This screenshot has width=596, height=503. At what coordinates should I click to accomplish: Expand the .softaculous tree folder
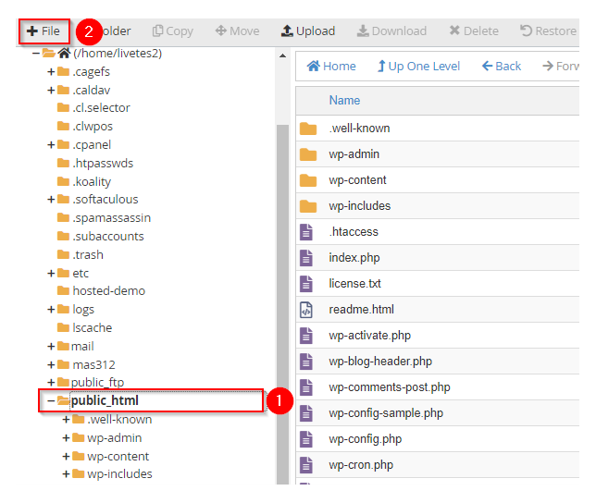click(x=51, y=200)
